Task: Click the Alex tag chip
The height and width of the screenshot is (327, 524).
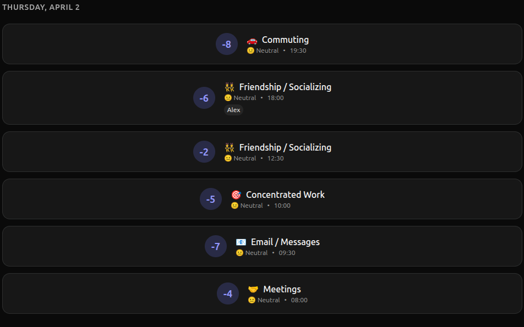Action: (233, 110)
